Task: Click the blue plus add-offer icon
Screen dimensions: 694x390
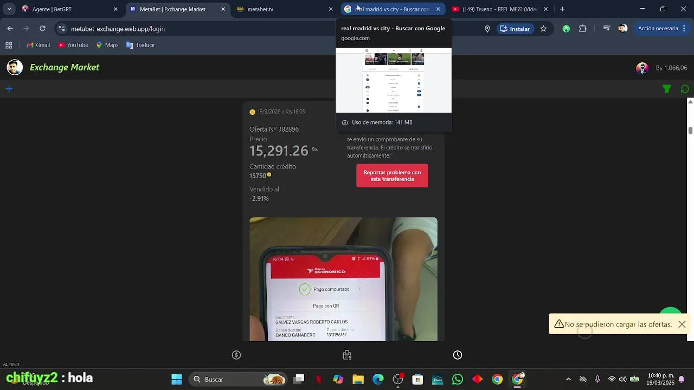Action: pyautogui.click(x=9, y=89)
